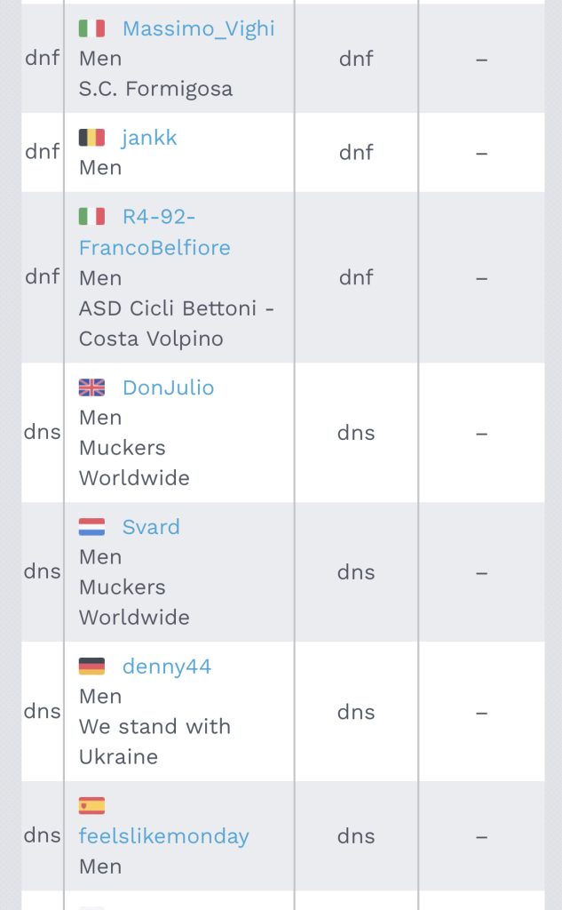Open Massimo_Vighi rider profile link

tap(198, 28)
